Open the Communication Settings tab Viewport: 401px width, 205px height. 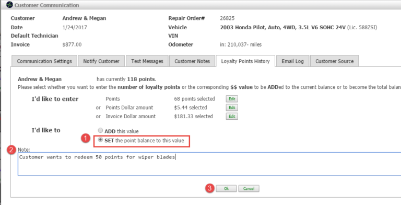coord(44,61)
